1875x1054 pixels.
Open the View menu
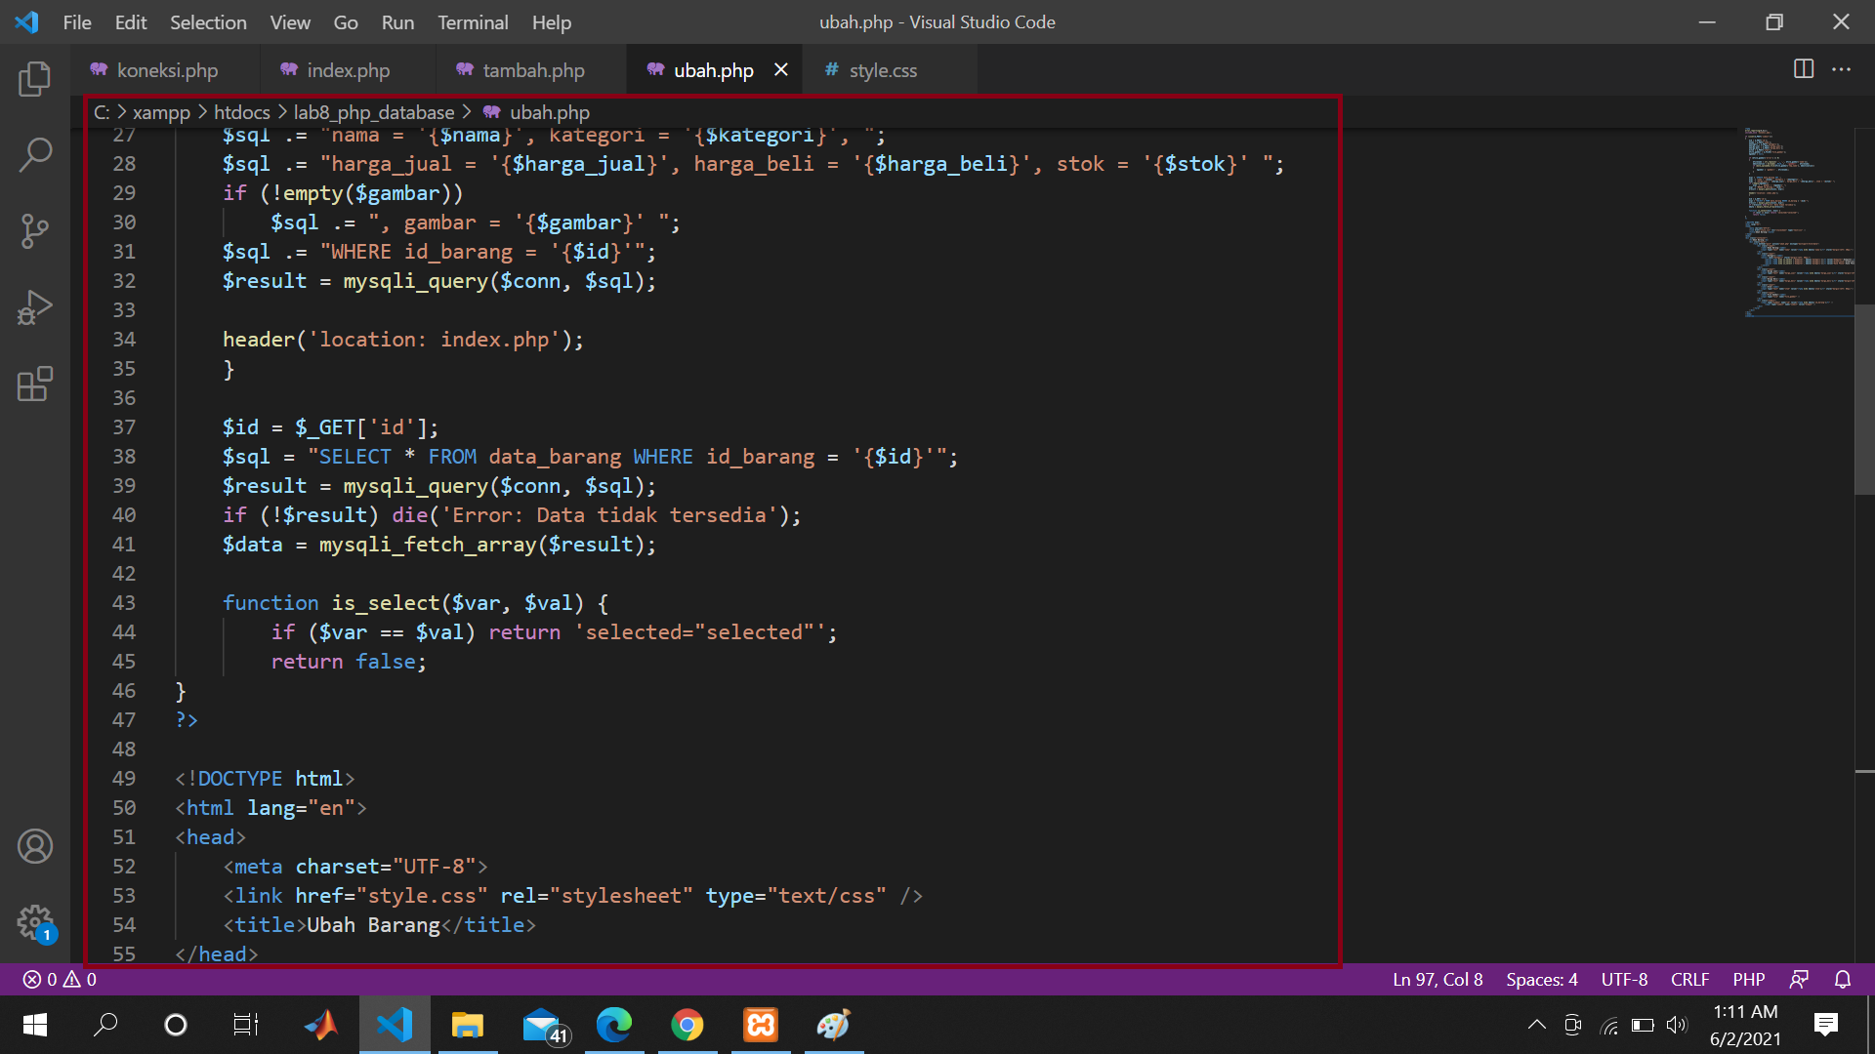[x=290, y=21]
